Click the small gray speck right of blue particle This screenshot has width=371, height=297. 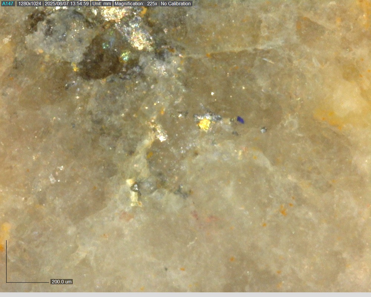click(x=263, y=130)
